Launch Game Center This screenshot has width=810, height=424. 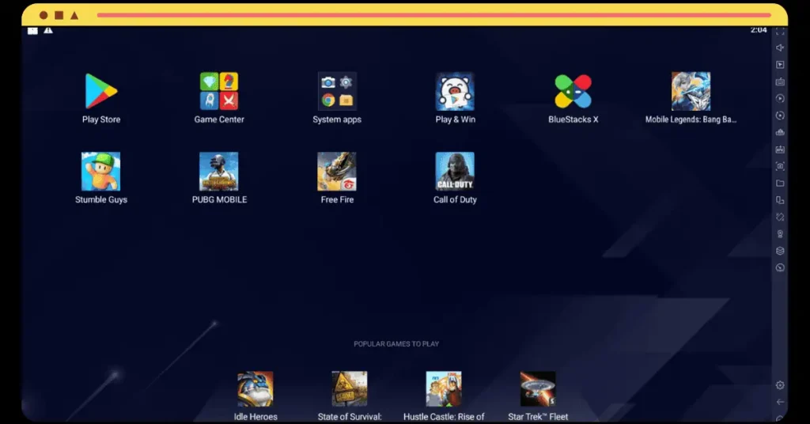point(219,92)
